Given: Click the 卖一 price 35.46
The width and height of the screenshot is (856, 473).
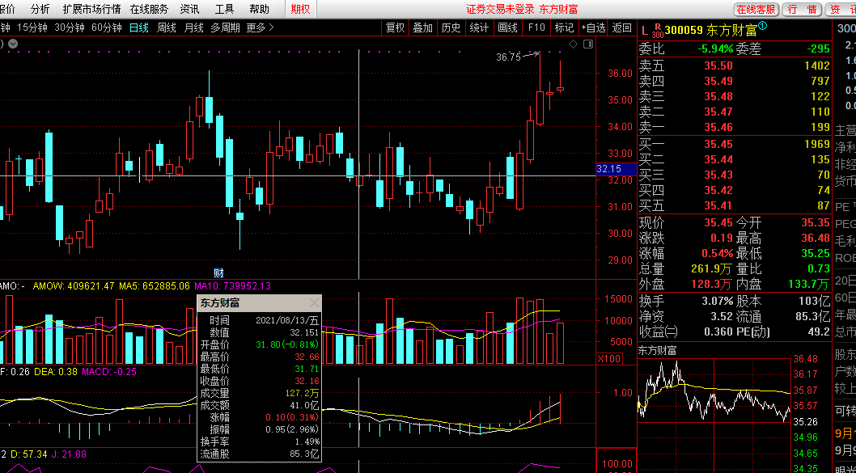Looking at the screenshot, I should coord(718,128).
